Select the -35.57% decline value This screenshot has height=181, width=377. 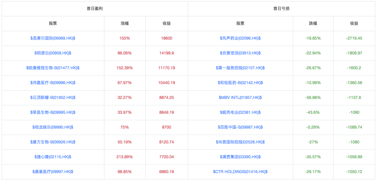click(313, 157)
